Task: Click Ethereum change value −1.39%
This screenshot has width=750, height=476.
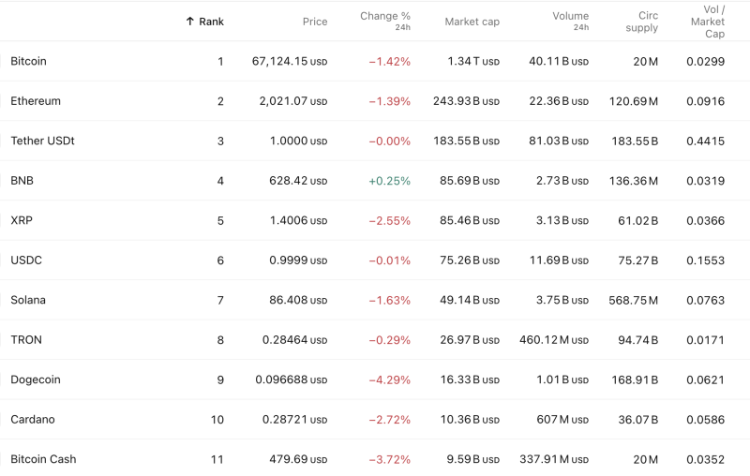Action: pyautogui.click(x=389, y=101)
